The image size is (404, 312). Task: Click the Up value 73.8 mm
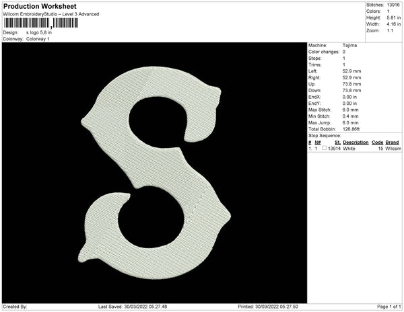pos(351,84)
